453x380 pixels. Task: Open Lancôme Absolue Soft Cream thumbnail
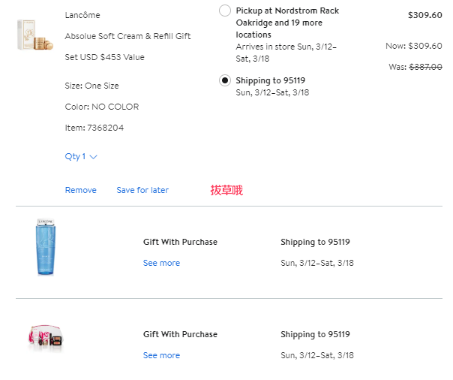coord(35,35)
